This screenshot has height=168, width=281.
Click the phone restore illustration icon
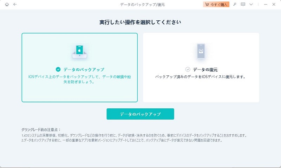(x=201, y=51)
